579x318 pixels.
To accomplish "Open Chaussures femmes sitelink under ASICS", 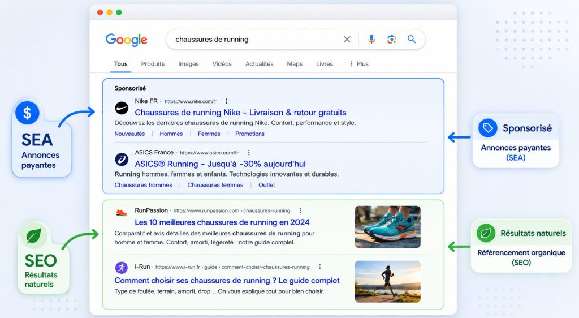I will [215, 185].
